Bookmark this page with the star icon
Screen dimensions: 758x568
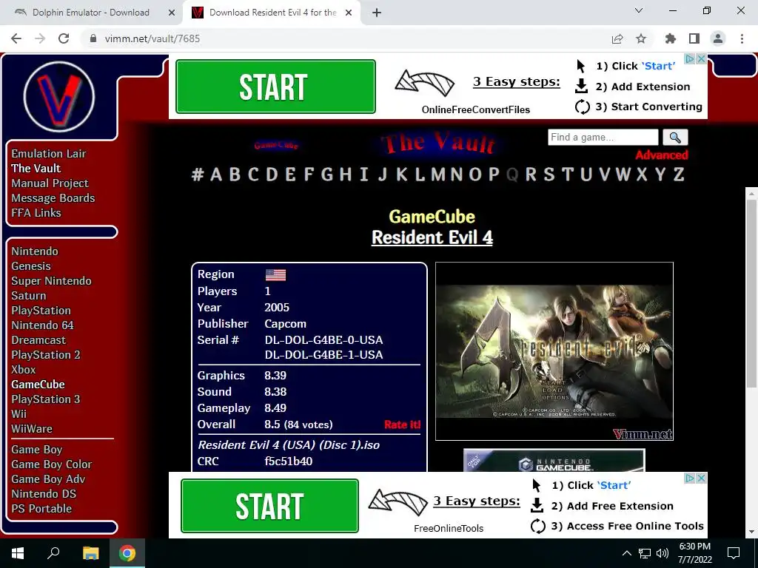tap(641, 38)
